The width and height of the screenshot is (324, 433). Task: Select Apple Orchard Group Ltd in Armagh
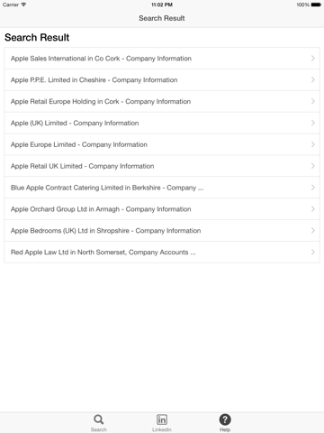click(162, 209)
